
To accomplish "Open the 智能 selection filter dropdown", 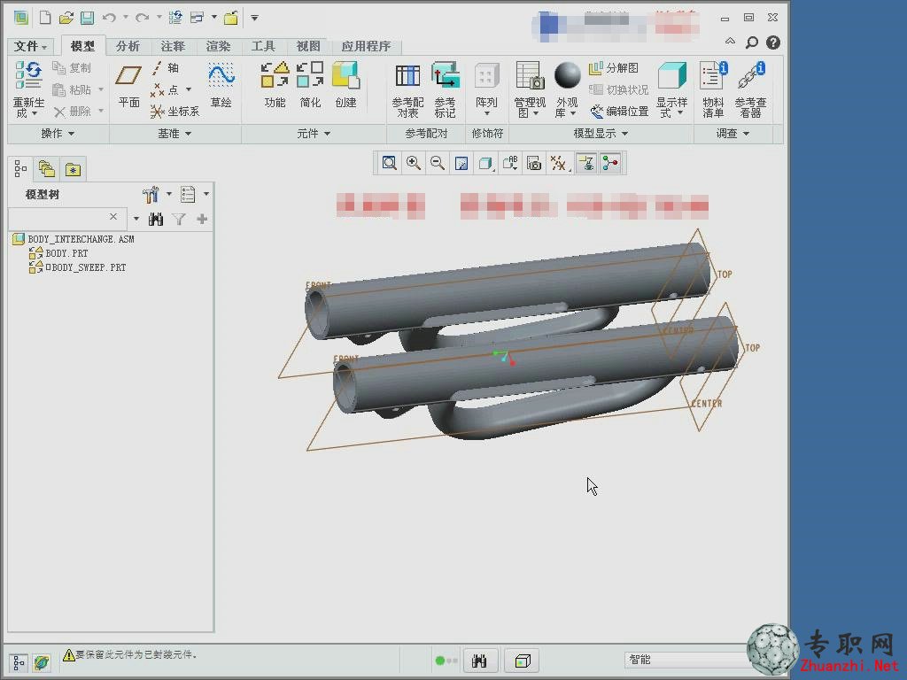I will (686, 660).
